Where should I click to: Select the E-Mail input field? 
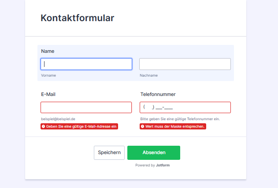point(86,107)
